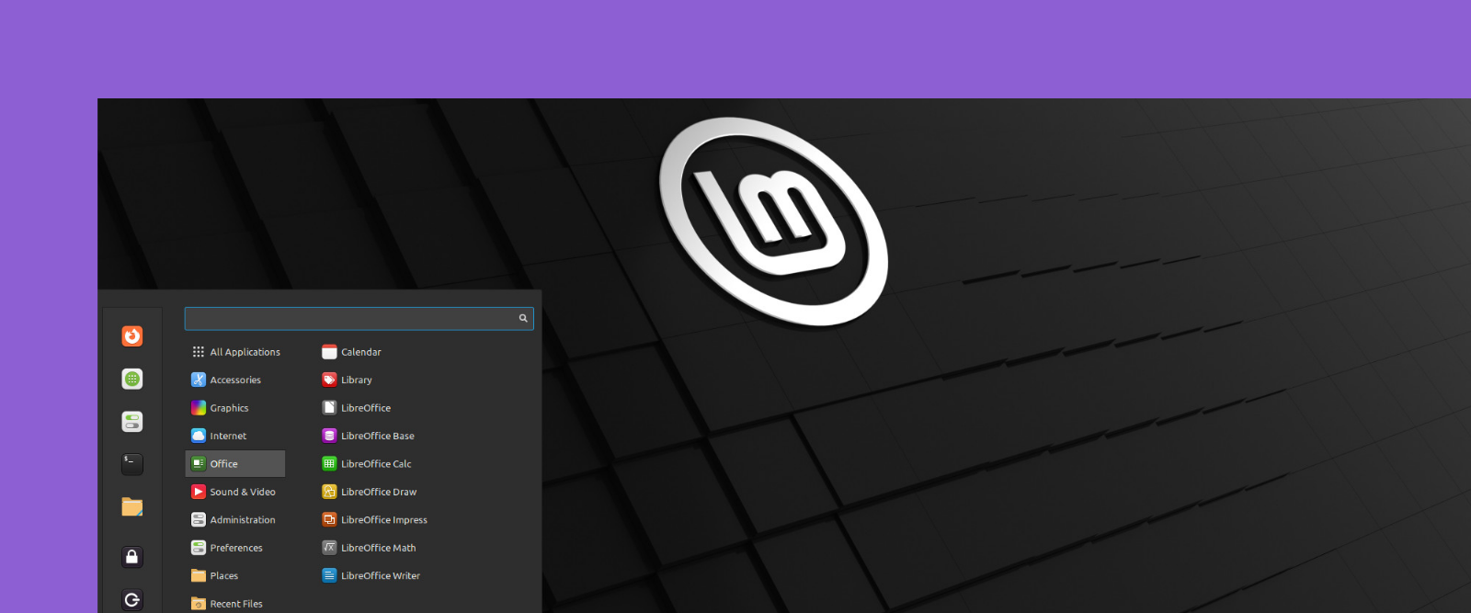Focus the menu search field
The image size is (1471, 613).
[359, 319]
